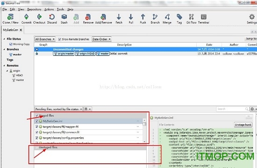The image size is (257, 168).
Task: Open the diff options gear dropdown
Action: point(253,109)
